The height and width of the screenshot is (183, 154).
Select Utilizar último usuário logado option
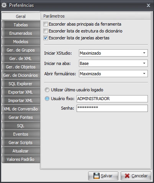coord(47,90)
